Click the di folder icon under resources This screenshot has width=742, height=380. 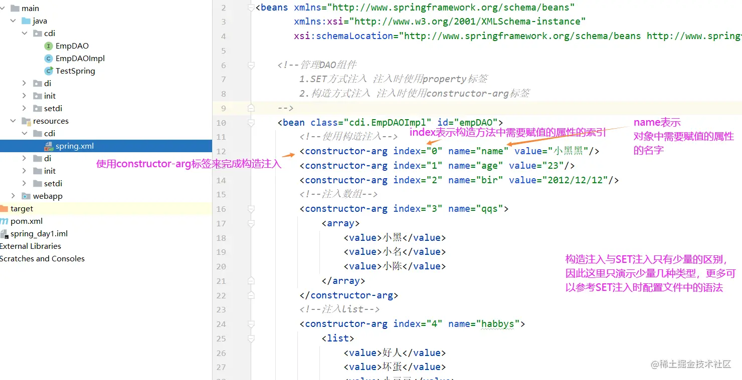[38, 159]
